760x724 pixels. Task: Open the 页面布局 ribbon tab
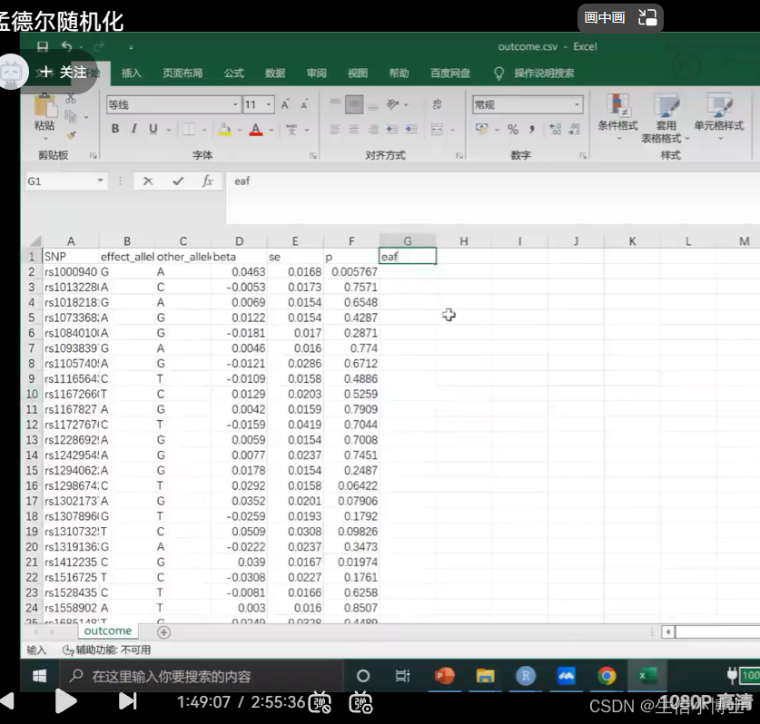pyautogui.click(x=183, y=73)
